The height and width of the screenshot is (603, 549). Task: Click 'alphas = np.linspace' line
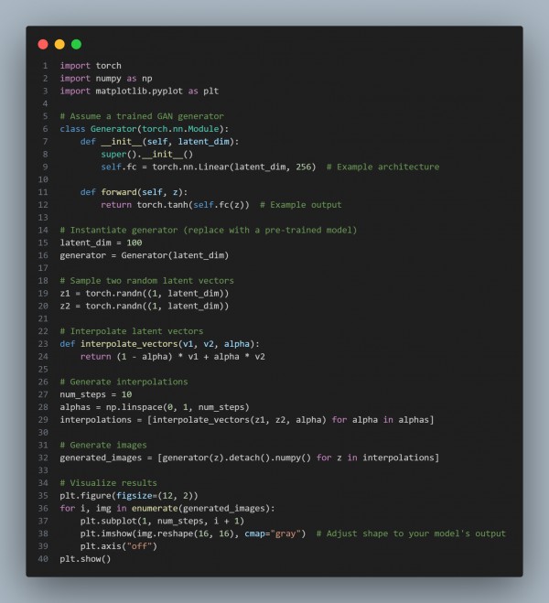[155, 407]
